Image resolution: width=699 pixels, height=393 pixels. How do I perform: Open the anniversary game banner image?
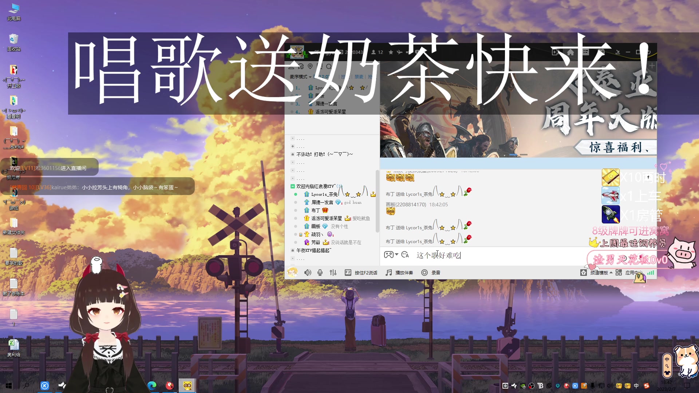(518, 109)
